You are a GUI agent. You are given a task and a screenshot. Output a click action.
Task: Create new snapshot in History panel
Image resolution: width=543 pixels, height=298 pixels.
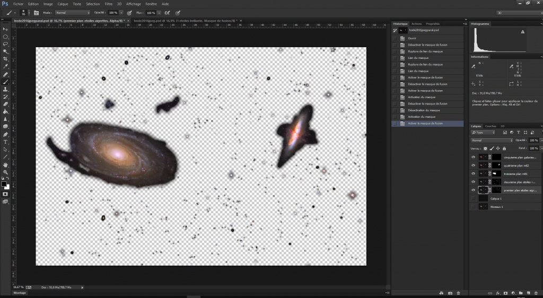click(x=450, y=293)
